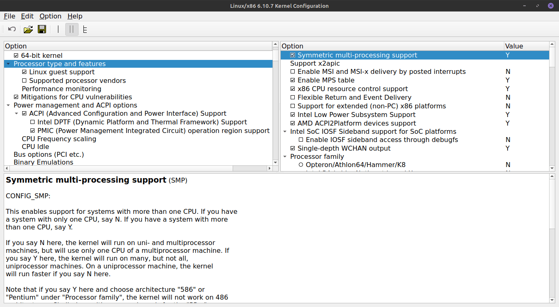Enable Flexible Return and Event Delivery checkbox
Viewport: 559px width, 307px height.
tap(293, 98)
